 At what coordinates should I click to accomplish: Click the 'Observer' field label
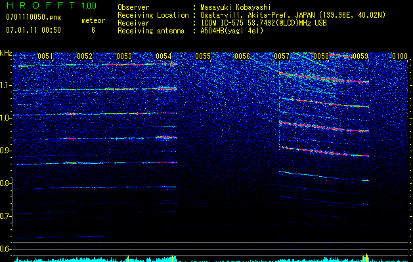coord(133,7)
